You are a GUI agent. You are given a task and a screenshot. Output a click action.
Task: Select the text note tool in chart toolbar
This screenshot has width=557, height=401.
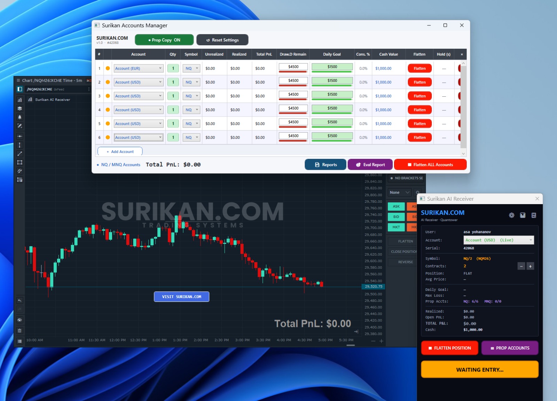click(x=20, y=180)
